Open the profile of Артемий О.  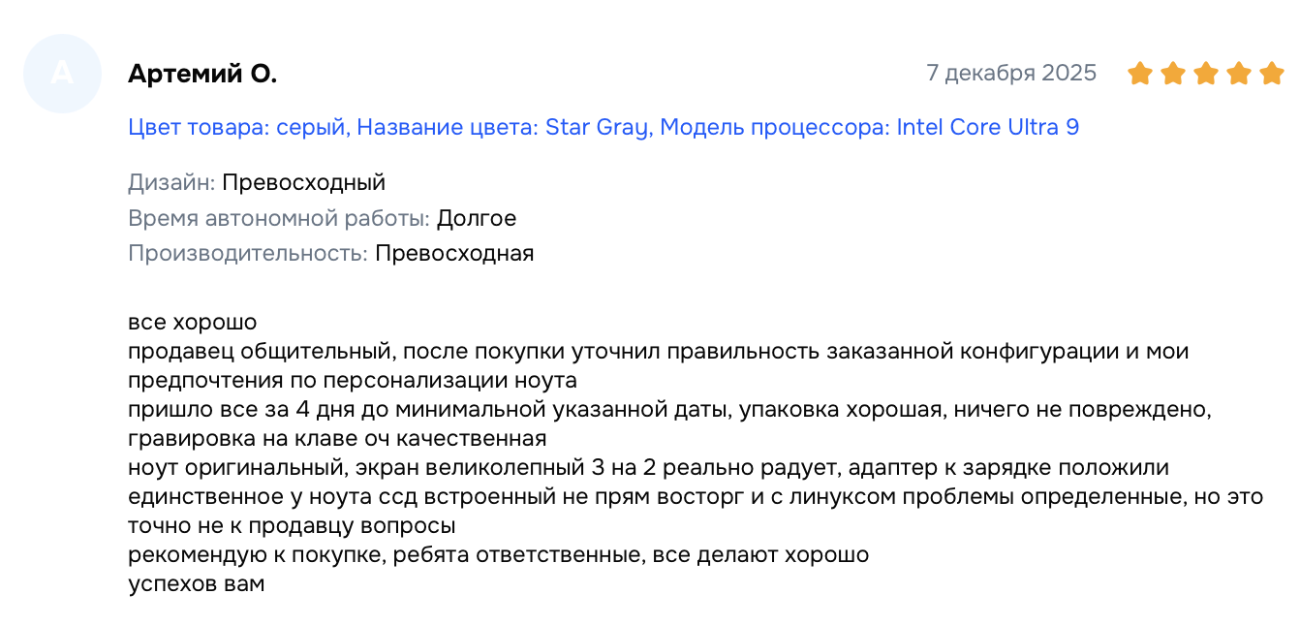[202, 74]
